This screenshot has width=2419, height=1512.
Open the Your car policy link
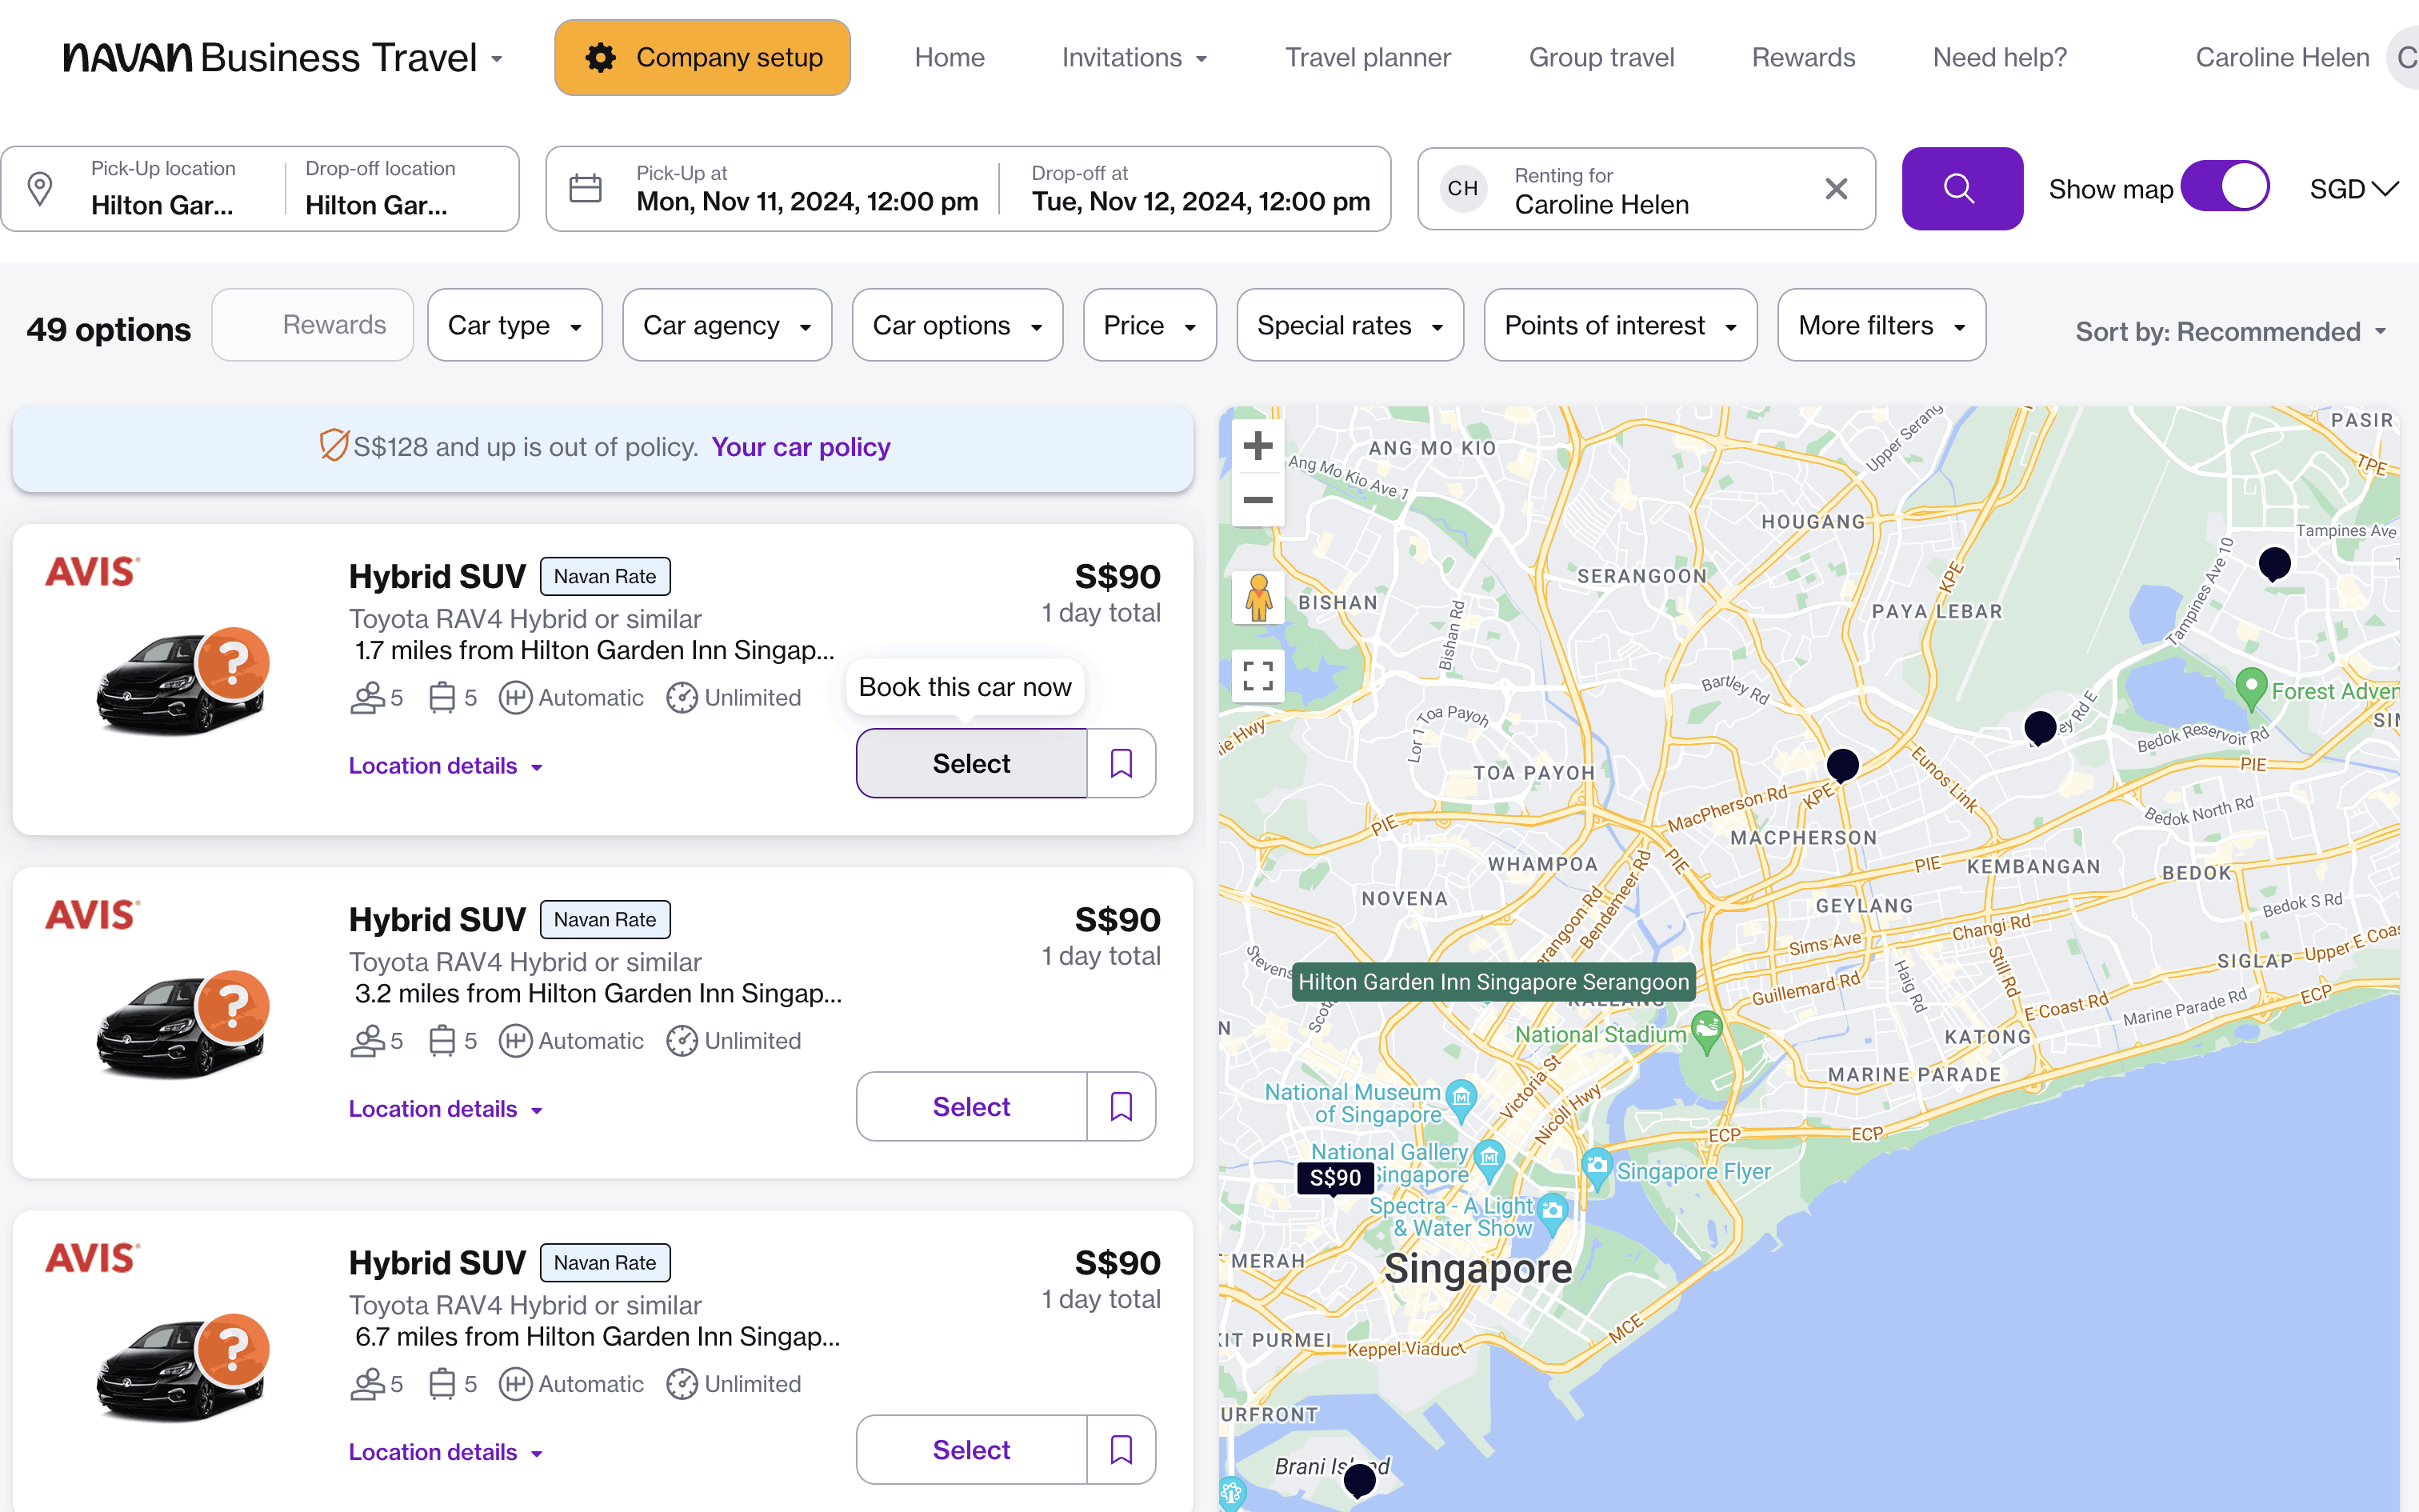coord(800,447)
